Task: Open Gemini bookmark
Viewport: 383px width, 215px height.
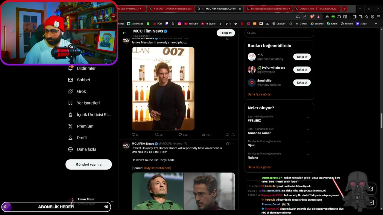Action: click(301, 24)
